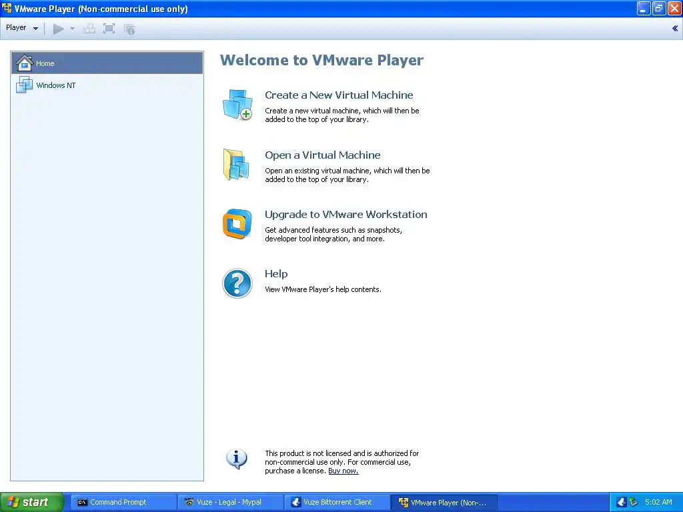Click the 5:02 AM taskbar clock
This screenshot has height=512, width=683.
point(658,502)
